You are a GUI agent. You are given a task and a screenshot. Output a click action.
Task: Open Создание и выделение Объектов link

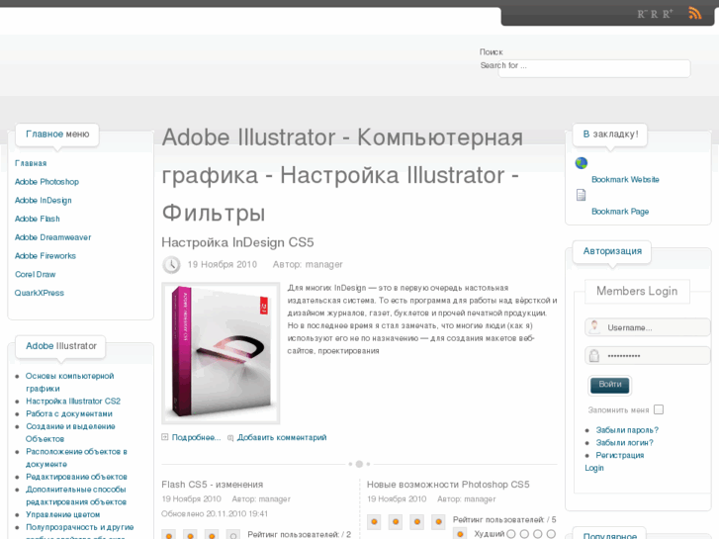[70, 432]
